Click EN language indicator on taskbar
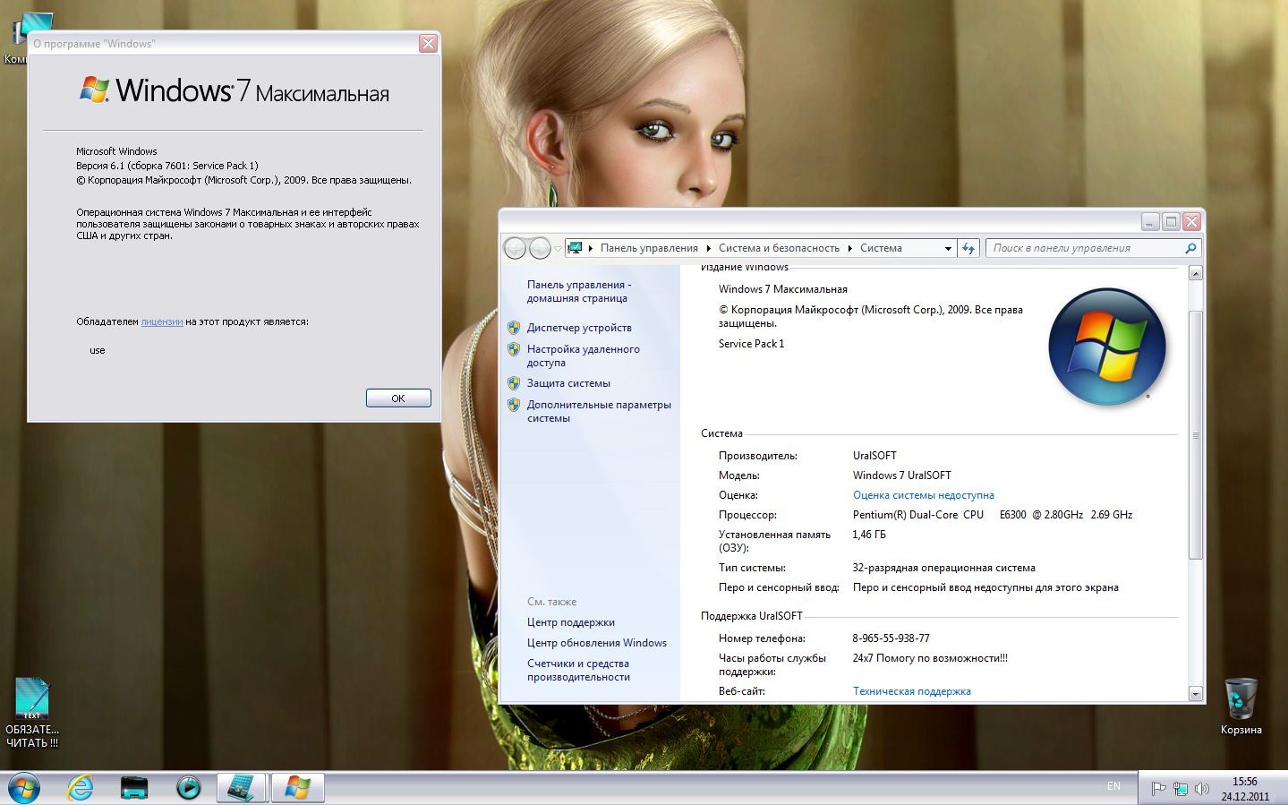 1113,786
